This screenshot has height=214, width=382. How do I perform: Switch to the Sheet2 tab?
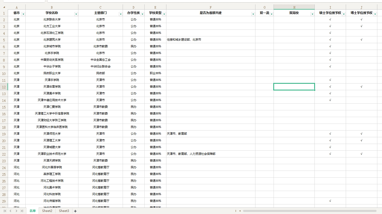47,211
